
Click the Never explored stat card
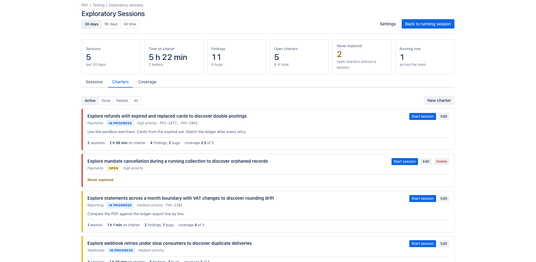(x=362, y=57)
